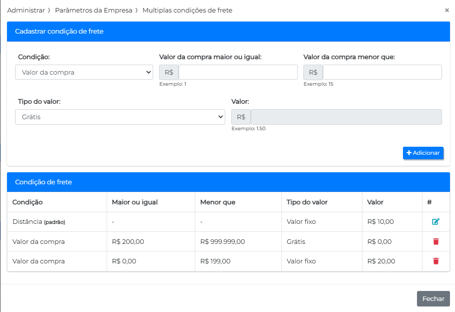Click edit icon on Distância row
The image size is (455, 312).
(435, 222)
